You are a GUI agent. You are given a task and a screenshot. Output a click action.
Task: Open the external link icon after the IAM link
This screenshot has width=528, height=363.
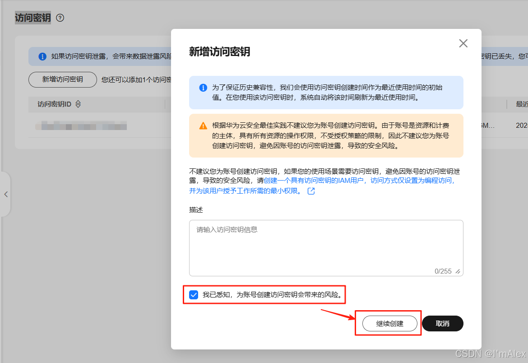coord(310,191)
